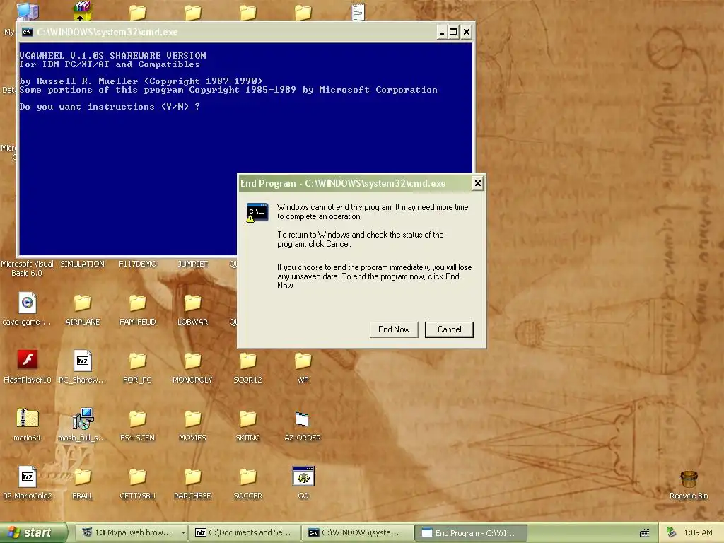Select the FOR_PC folder

[138, 361]
